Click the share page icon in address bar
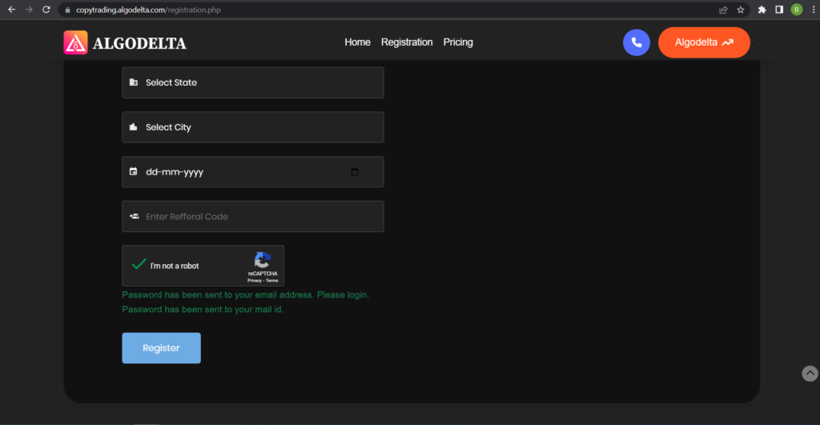Image resolution: width=820 pixels, height=425 pixels. pyautogui.click(x=723, y=10)
